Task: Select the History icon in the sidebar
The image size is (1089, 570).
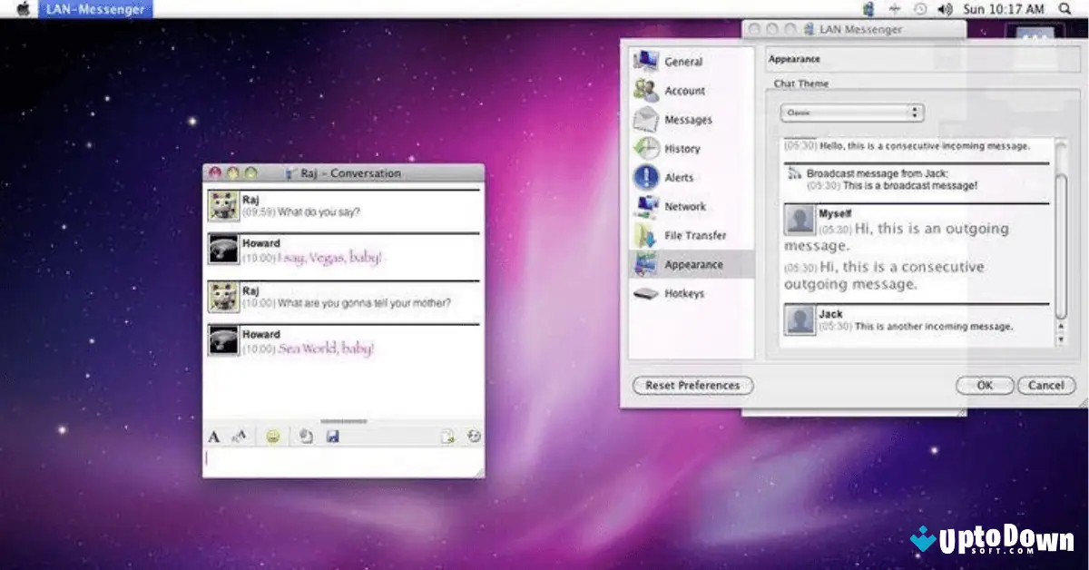Action: [646, 147]
